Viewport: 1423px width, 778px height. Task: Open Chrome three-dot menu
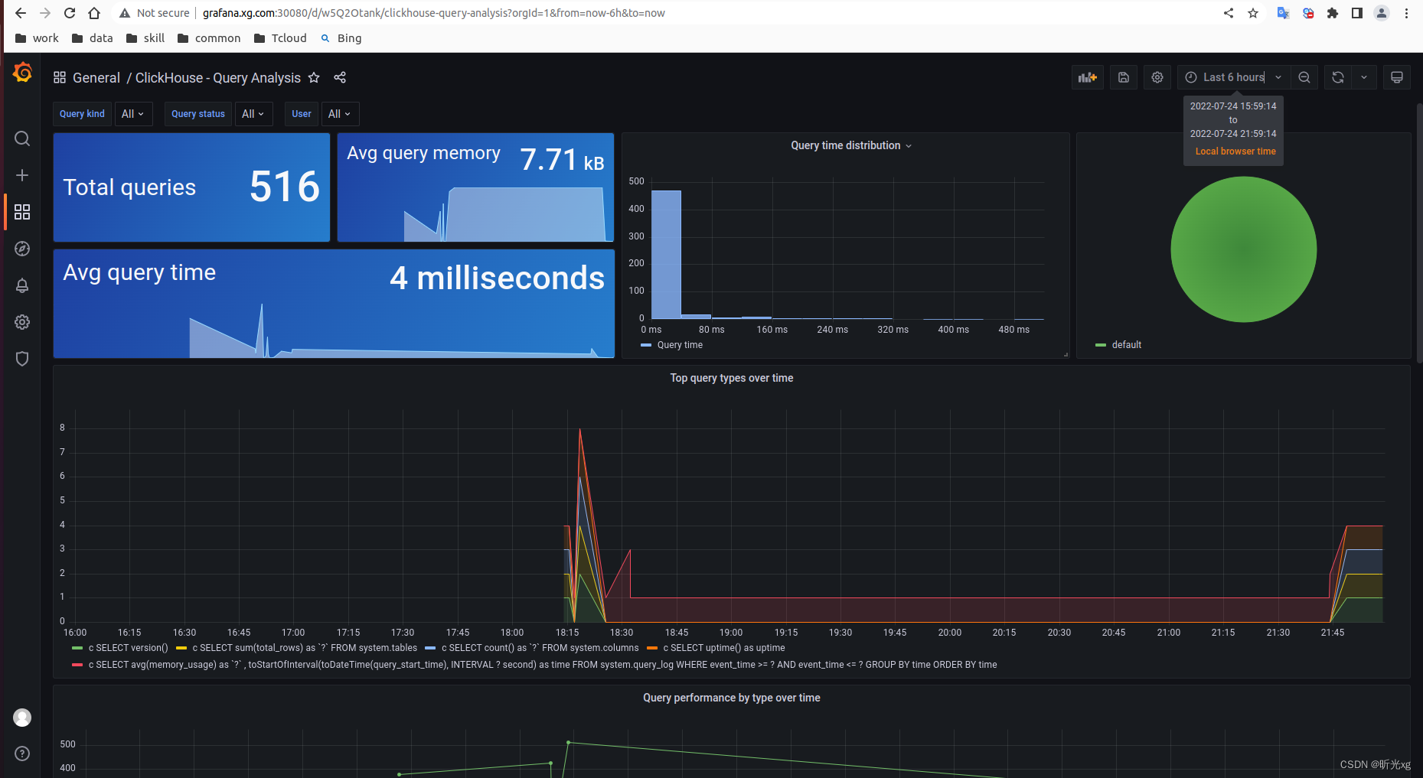click(x=1406, y=13)
